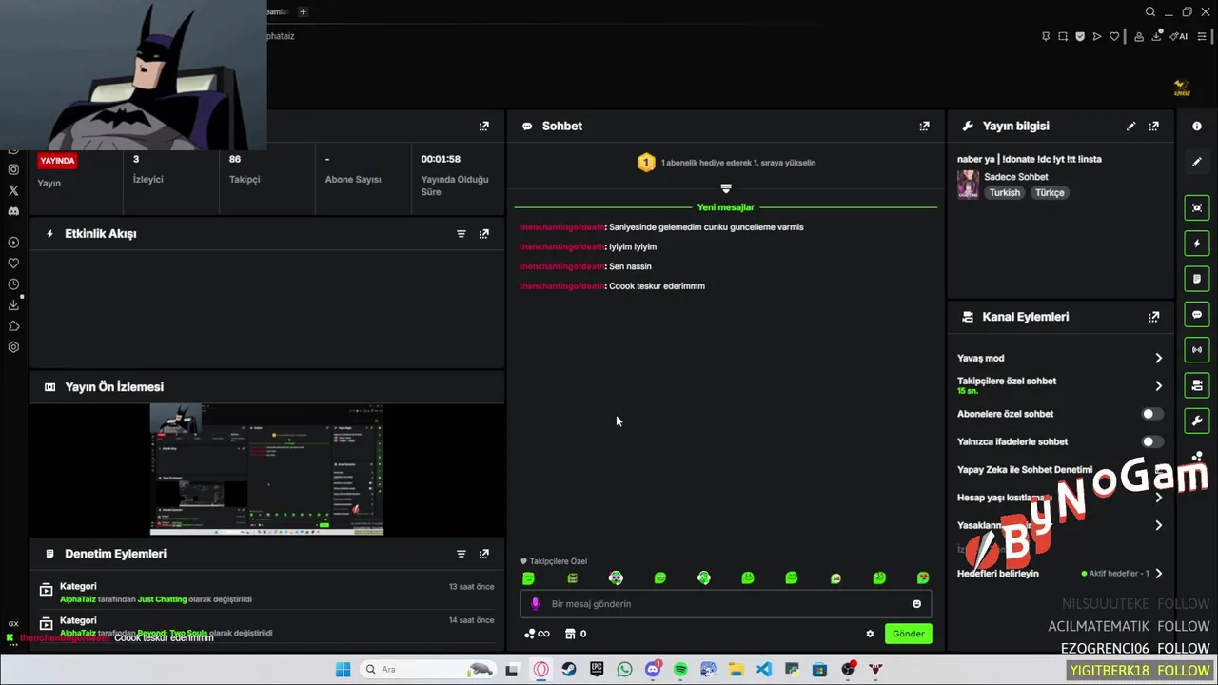Image resolution: width=1218 pixels, height=685 pixels.
Task: Open Spotify from the taskbar
Action: point(680,670)
